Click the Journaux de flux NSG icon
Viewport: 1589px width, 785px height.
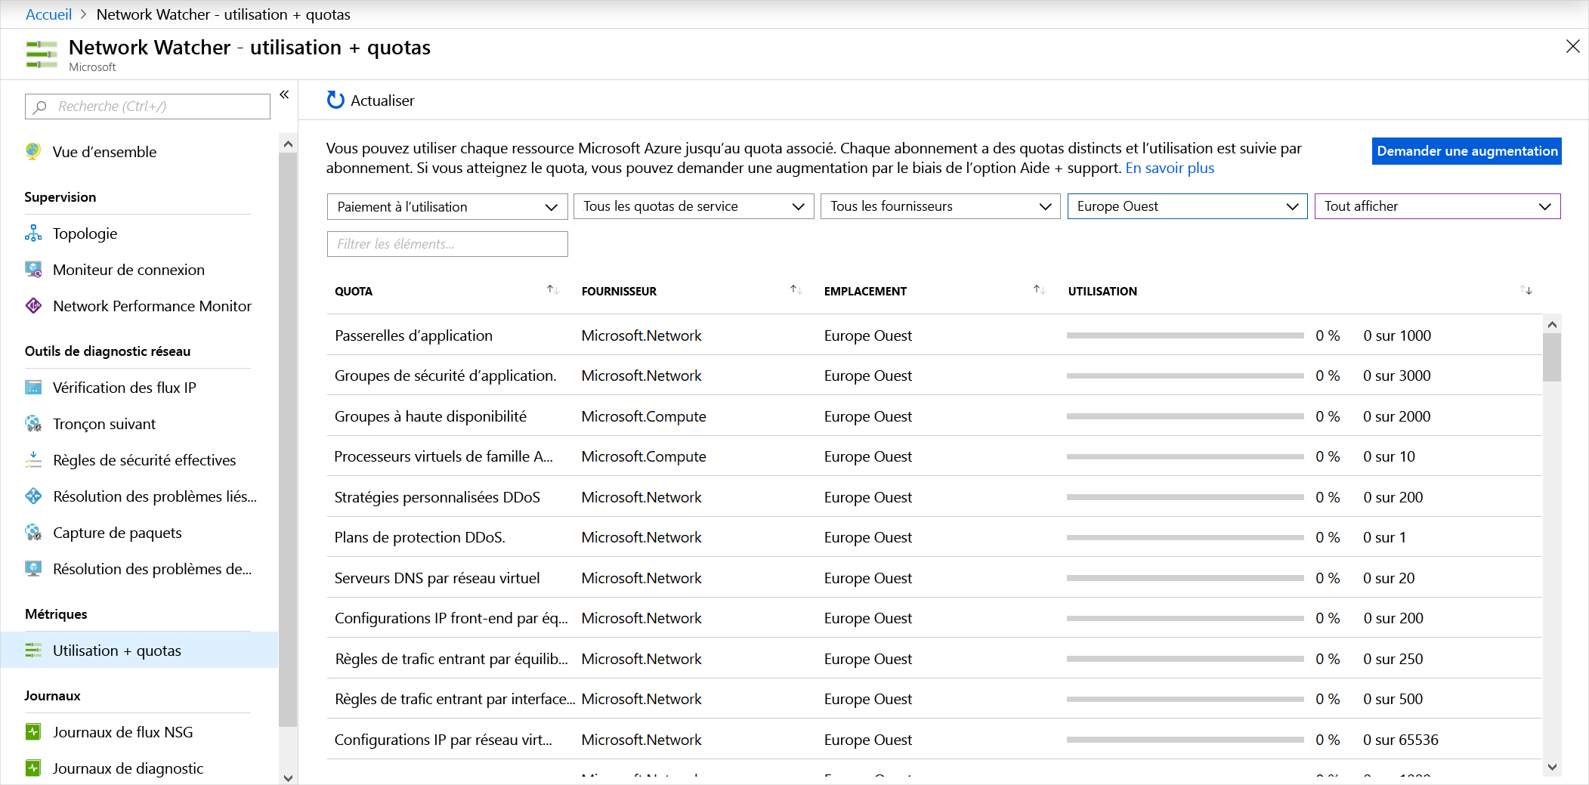pyautogui.click(x=33, y=731)
